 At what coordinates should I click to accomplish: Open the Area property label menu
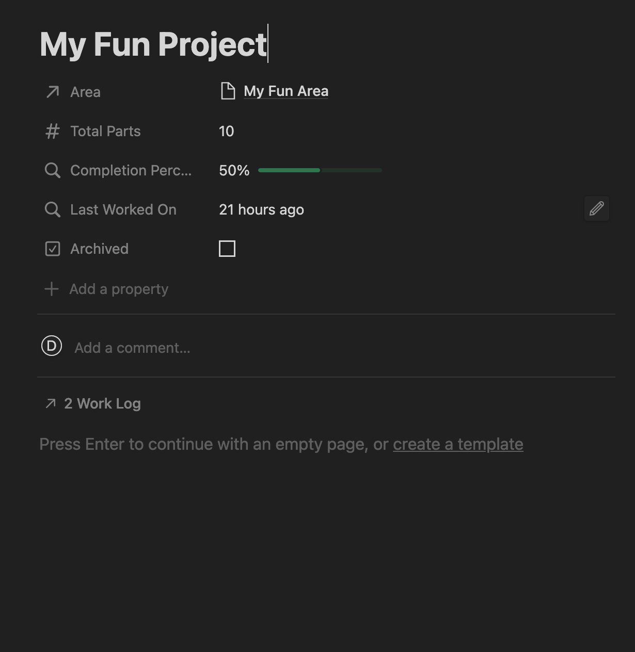tap(85, 92)
